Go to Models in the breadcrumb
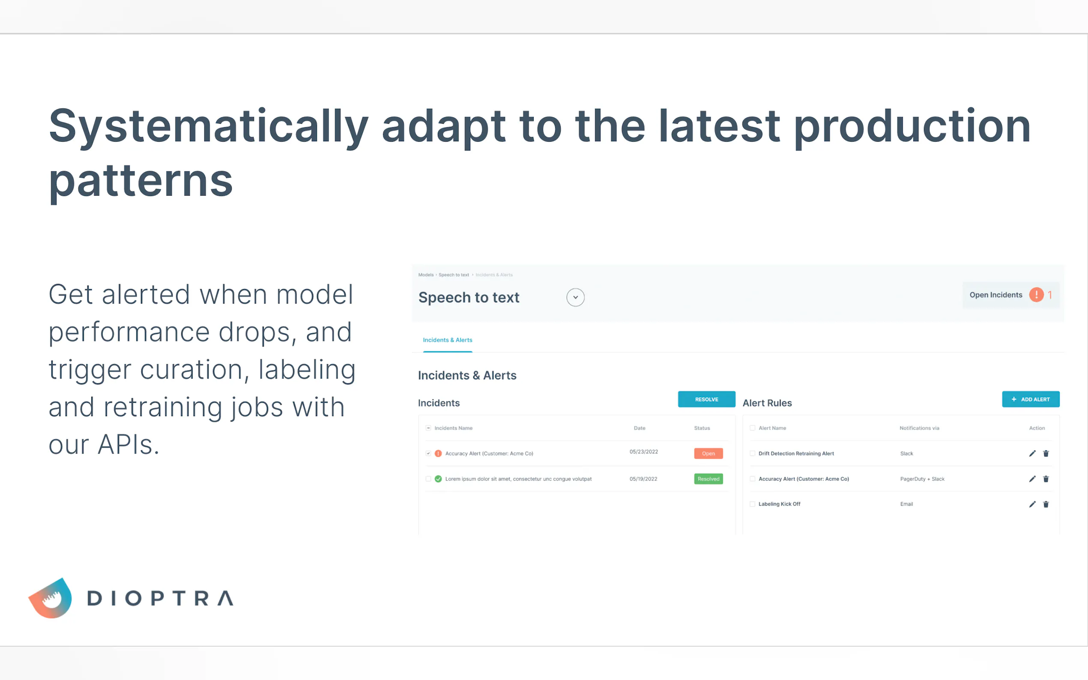 point(425,275)
